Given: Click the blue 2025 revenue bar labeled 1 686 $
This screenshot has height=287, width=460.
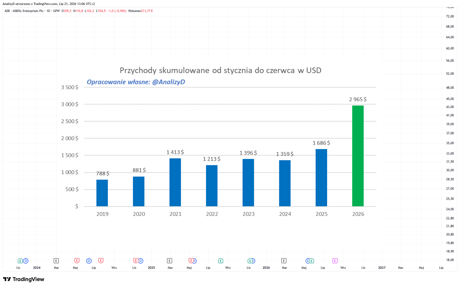Looking at the screenshot, I should (x=321, y=178).
